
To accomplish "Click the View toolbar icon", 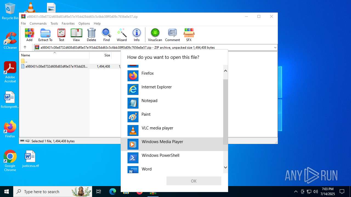I will click(76, 35).
